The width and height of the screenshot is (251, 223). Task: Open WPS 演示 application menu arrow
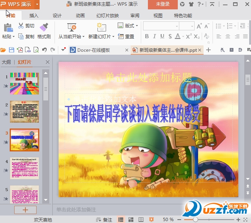tap(37, 4)
